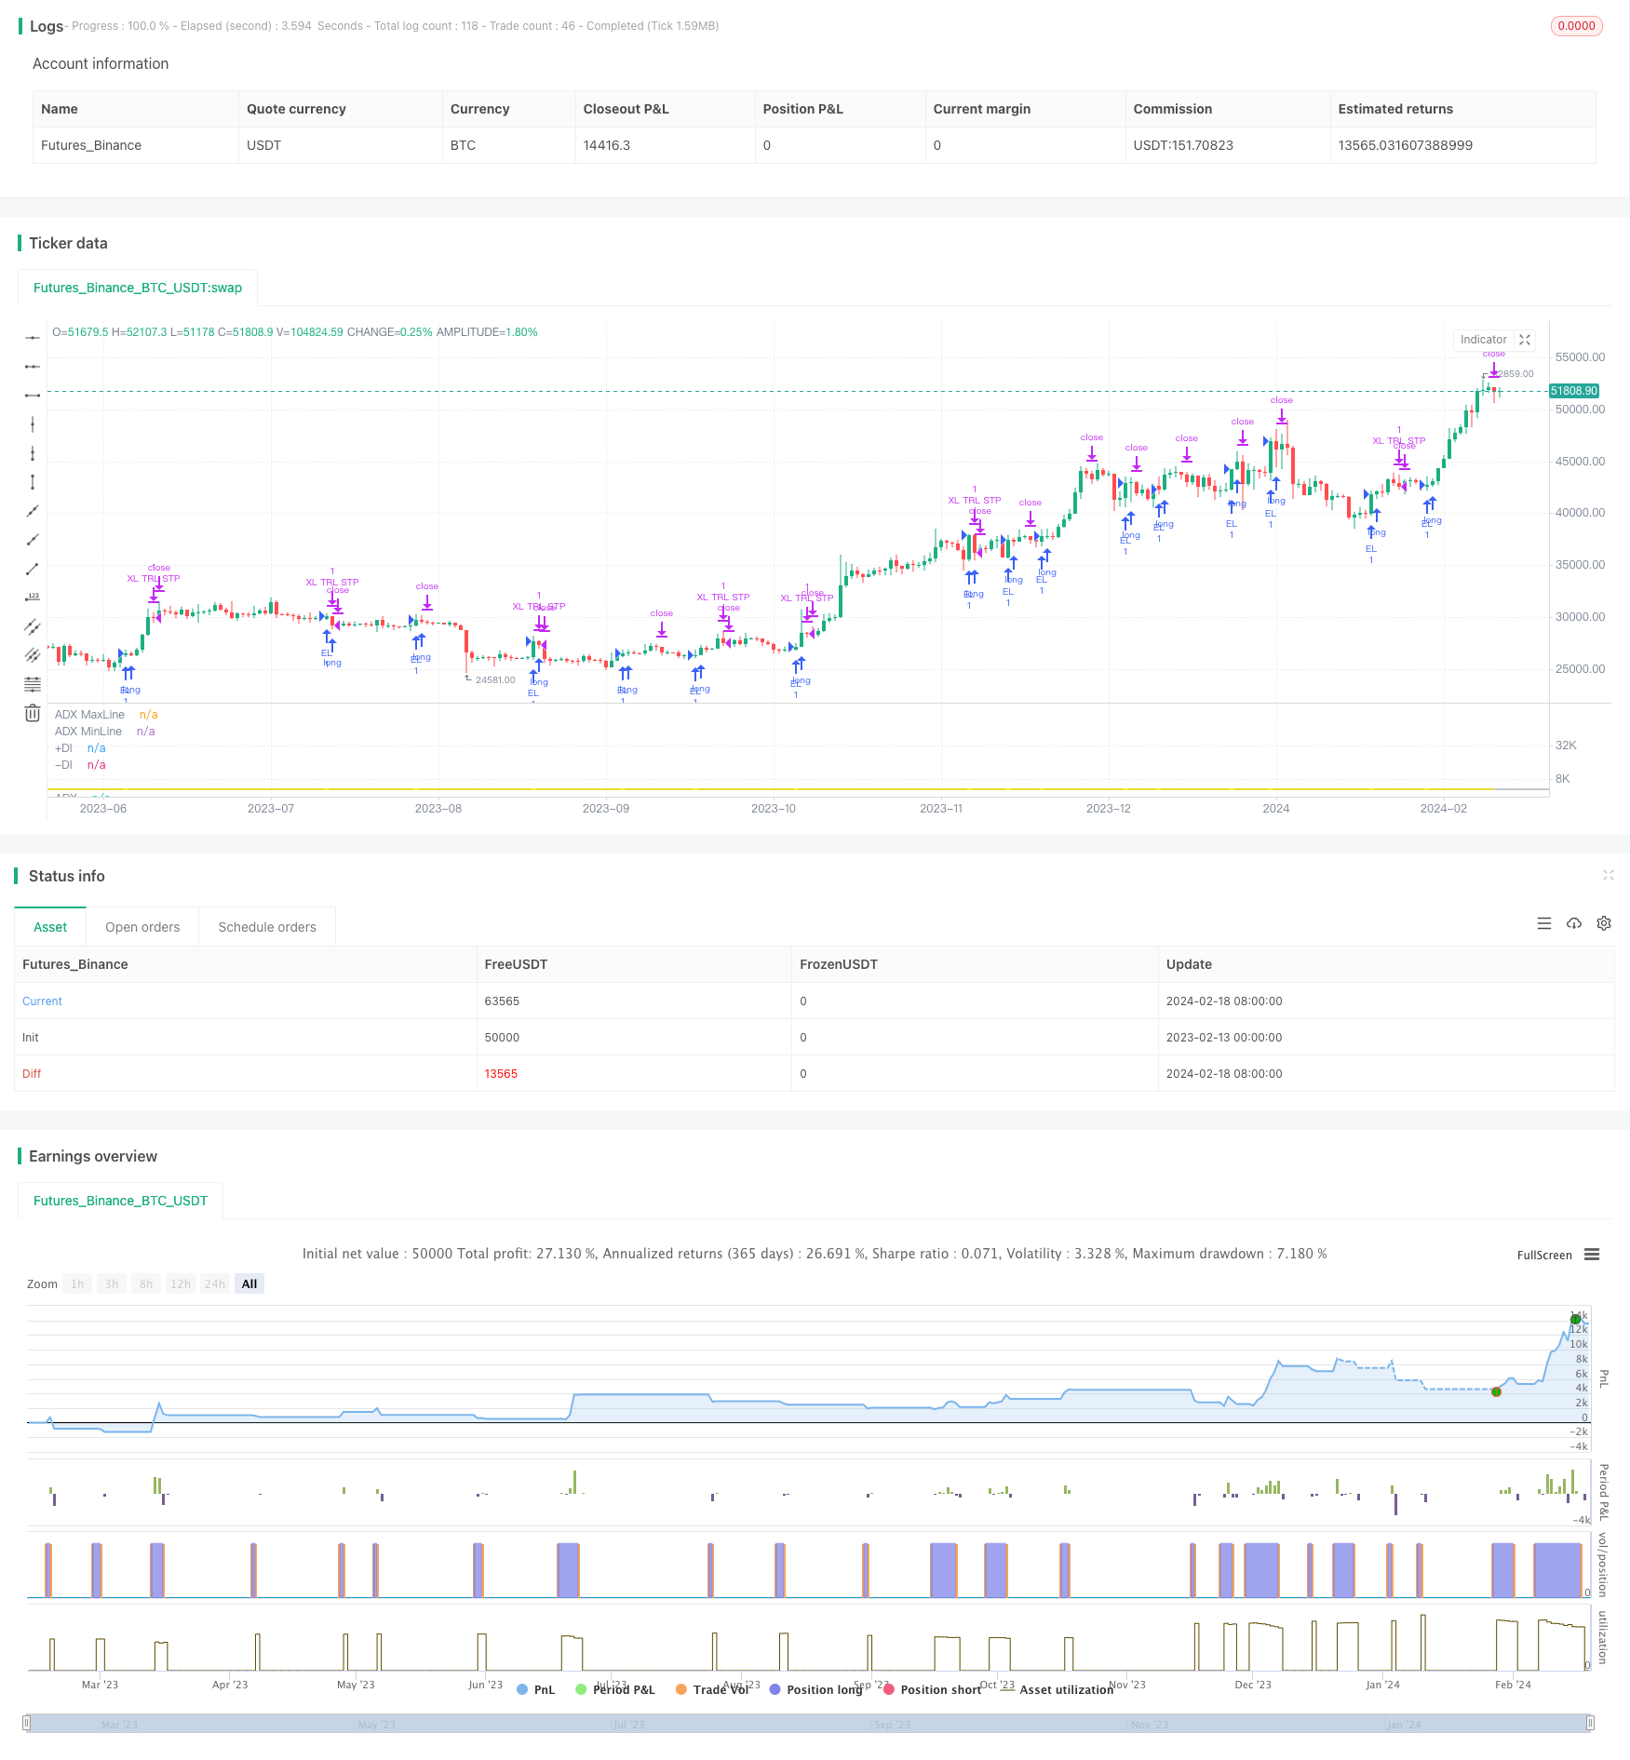Viewport: 1630px width, 1760px height.
Task: Open Status info settings gear
Action: coord(1604,923)
